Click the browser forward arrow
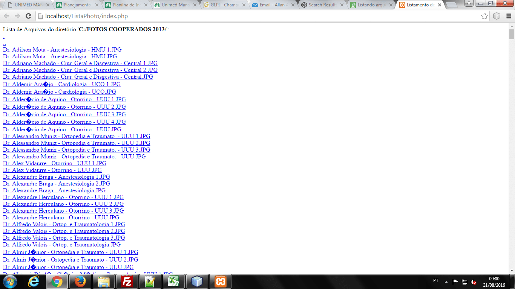This screenshot has height=289, width=515. pyautogui.click(x=17, y=16)
